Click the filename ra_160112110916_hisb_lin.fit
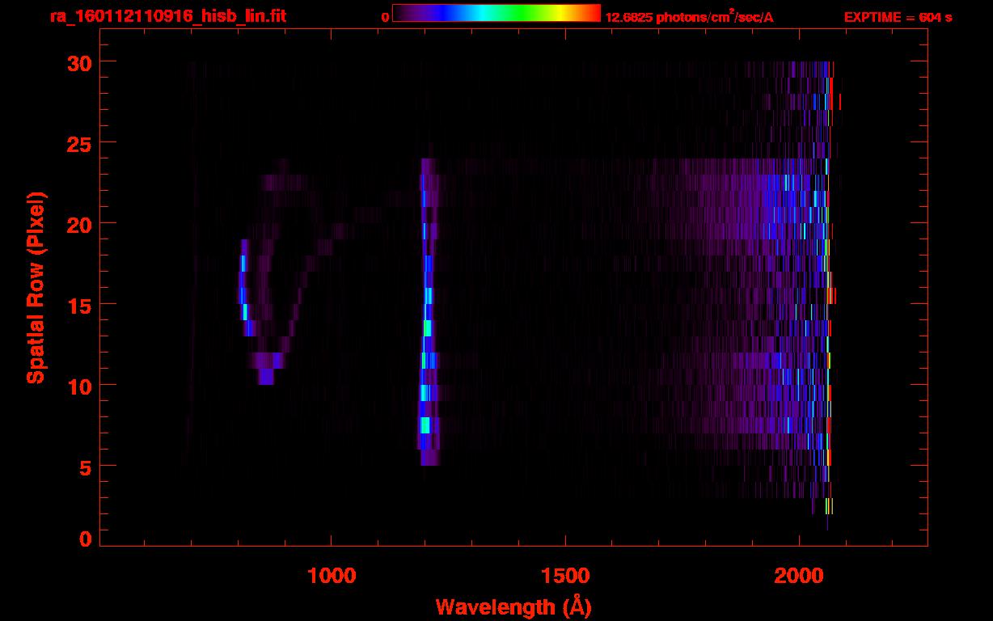993x621 pixels. pos(167,16)
